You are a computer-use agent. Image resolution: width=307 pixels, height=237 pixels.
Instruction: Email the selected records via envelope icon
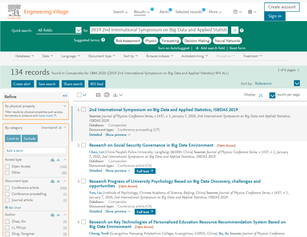click(x=98, y=95)
